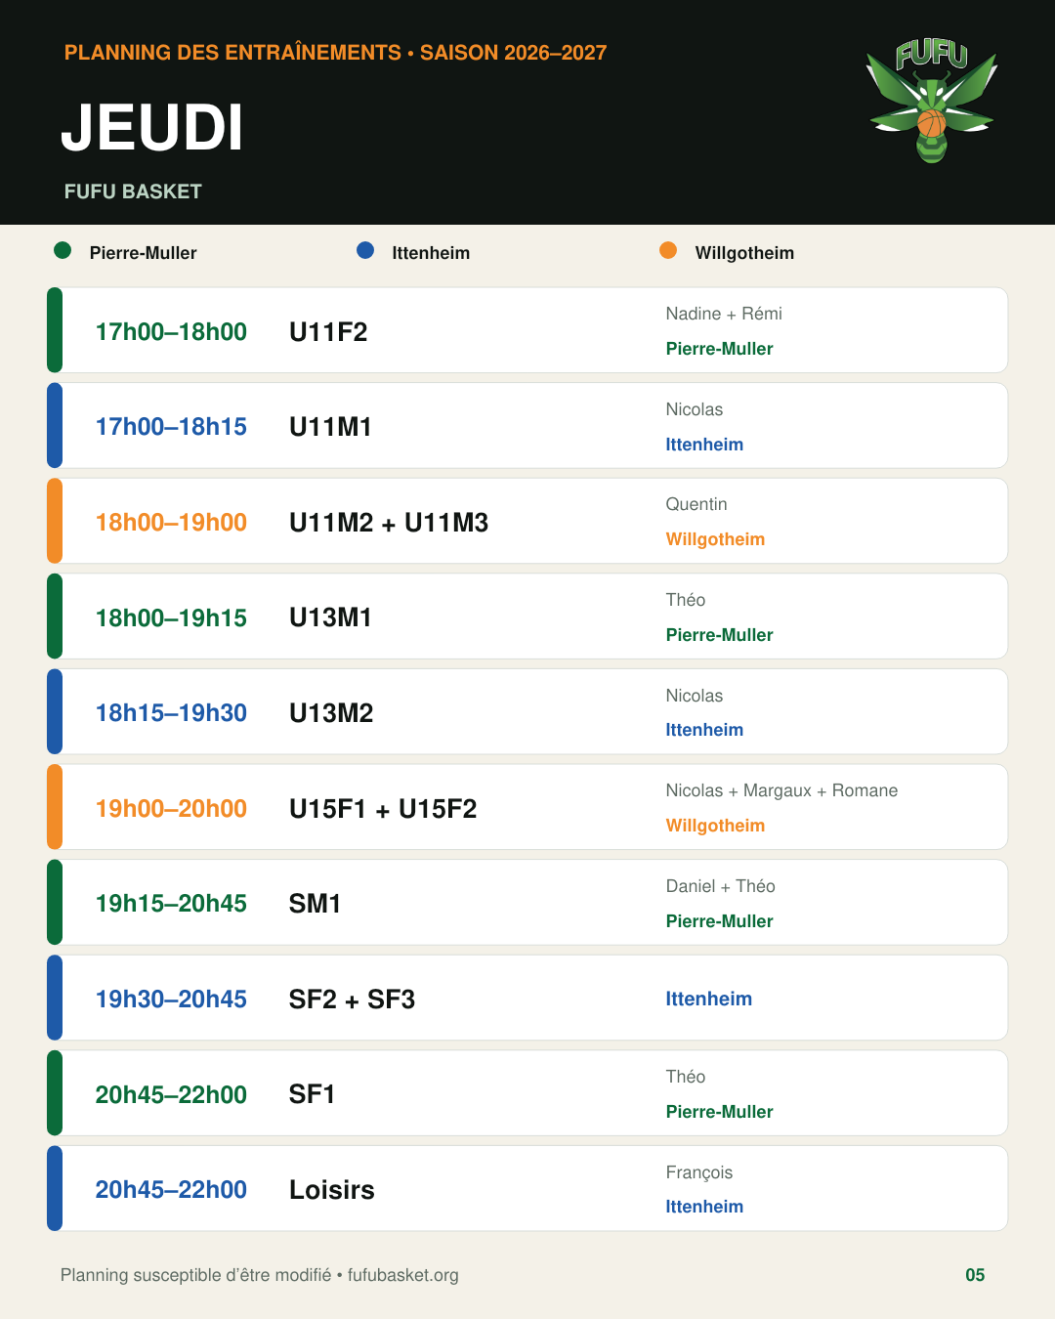1055x1319 pixels.
Task: Click the Ittenheim label for SF2 + SF3
Action: [x=708, y=999]
